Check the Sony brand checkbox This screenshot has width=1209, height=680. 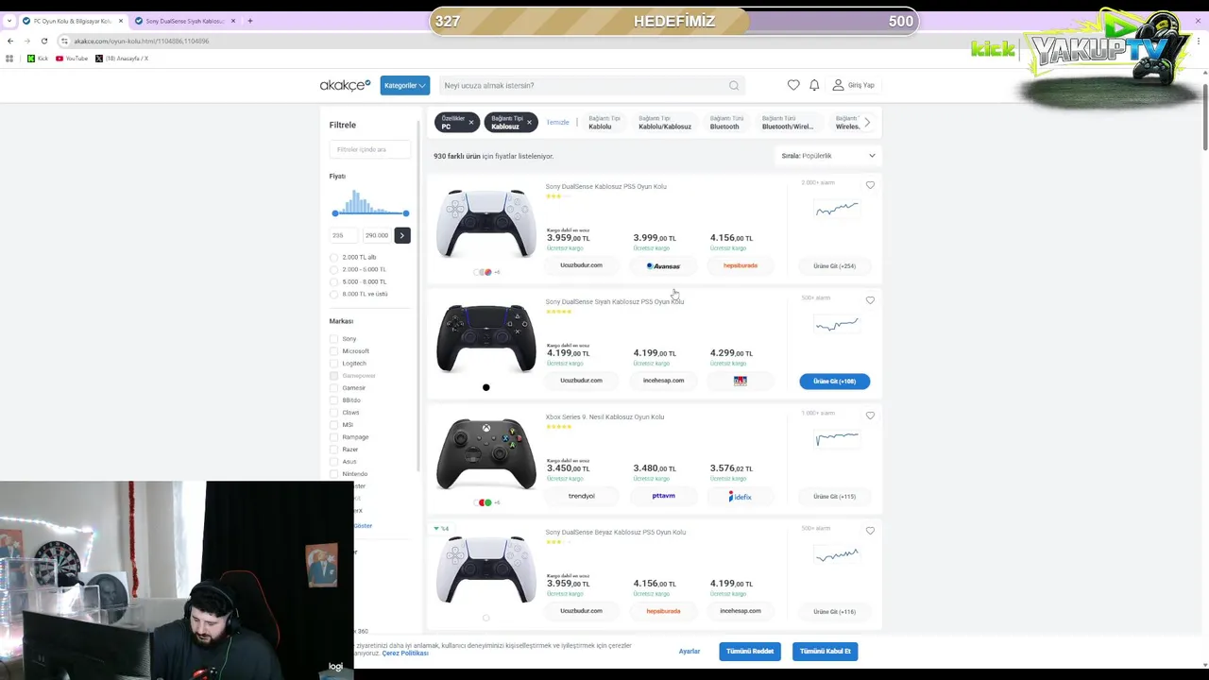(333, 339)
